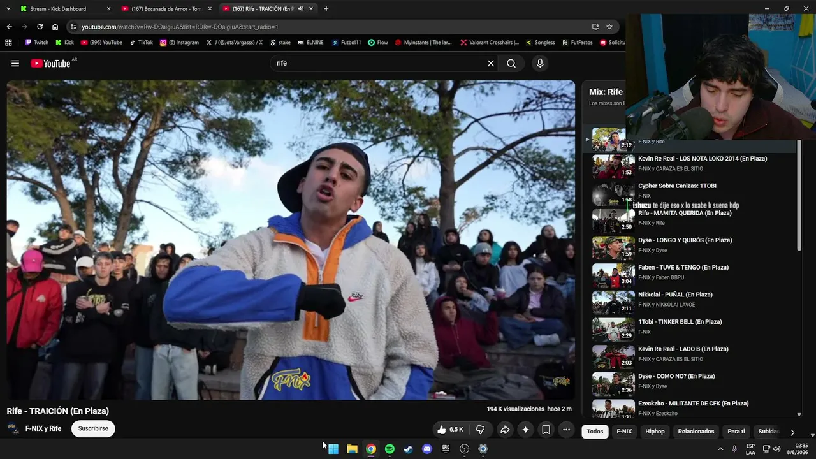Open a new browser tab
Image resolution: width=816 pixels, height=459 pixels.
(326, 9)
